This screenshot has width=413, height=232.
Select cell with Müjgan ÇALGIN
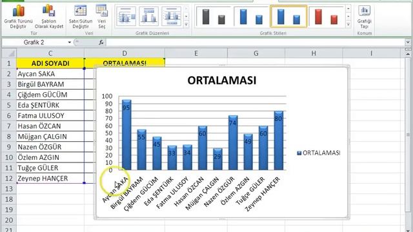click(x=50, y=137)
